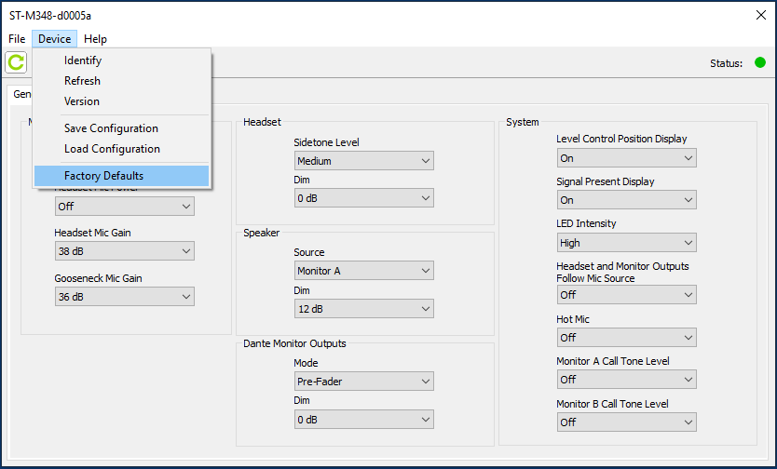The image size is (777, 469).
Task: Open Signal Present Display dropdown
Action: point(626,200)
